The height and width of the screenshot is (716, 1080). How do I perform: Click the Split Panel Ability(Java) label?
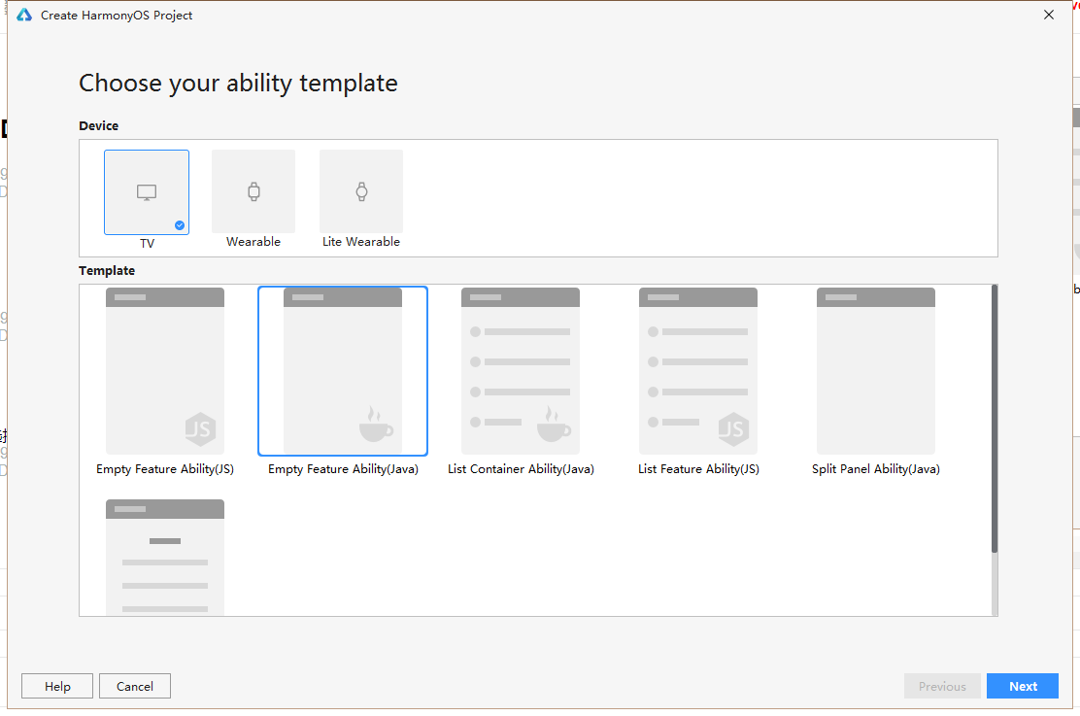pyautogui.click(x=875, y=469)
